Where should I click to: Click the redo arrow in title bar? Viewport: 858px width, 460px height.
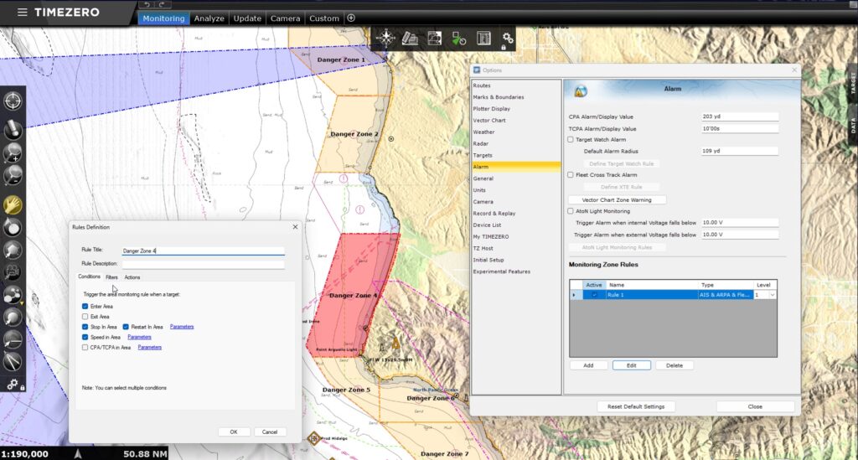coord(162,4)
